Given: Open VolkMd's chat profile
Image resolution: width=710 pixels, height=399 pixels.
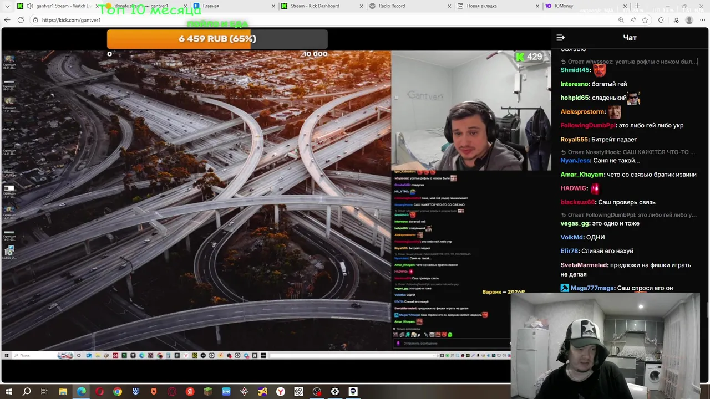Looking at the screenshot, I should coord(571,237).
